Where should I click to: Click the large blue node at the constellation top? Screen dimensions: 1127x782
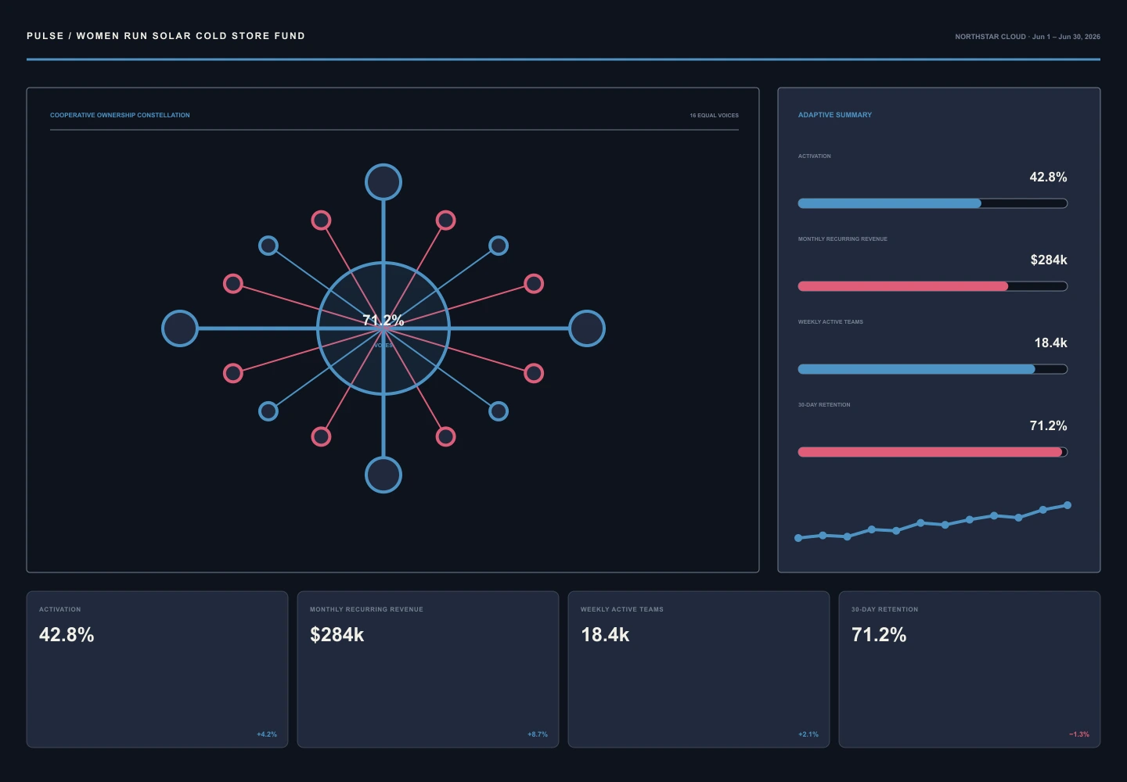point(383,182)
